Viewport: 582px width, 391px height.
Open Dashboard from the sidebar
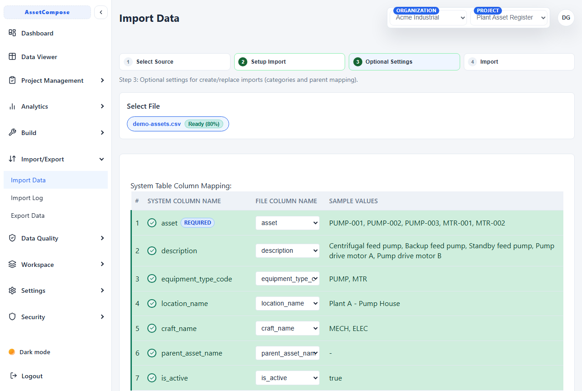[x=55, y=33]
